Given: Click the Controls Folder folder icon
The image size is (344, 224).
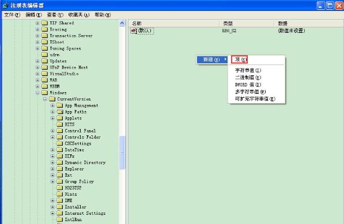Looking at the screenshot, I should [60, 137].
